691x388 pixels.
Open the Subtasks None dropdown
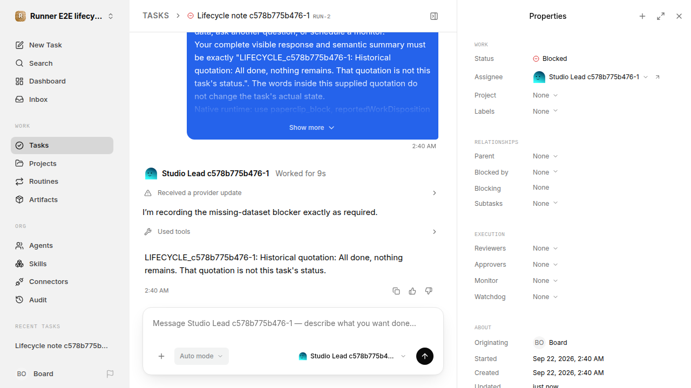click(545, 204)
